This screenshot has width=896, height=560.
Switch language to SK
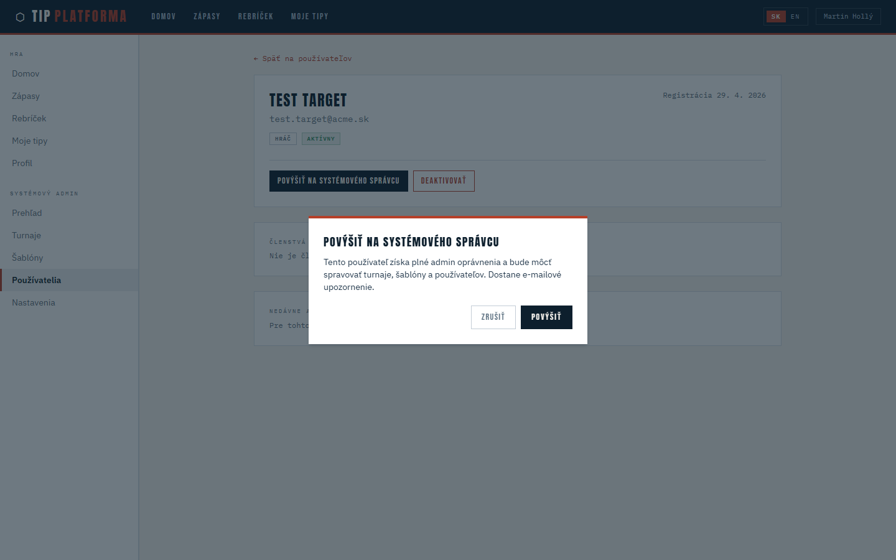776,17
